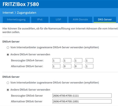Select the DNS-Server tab
Screen dimensions: 118x106
tap(105, 20)
